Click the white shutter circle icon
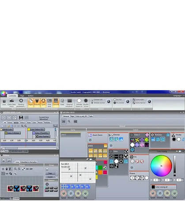Image resolution: width=185 pixels, height=221 pixels. [179, 139]
